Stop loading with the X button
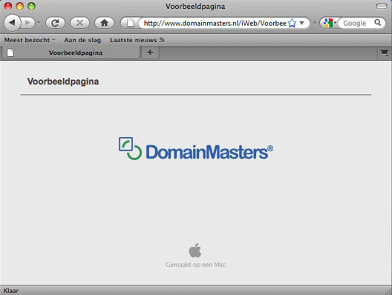The image size is (392, 295). (79, 23)
